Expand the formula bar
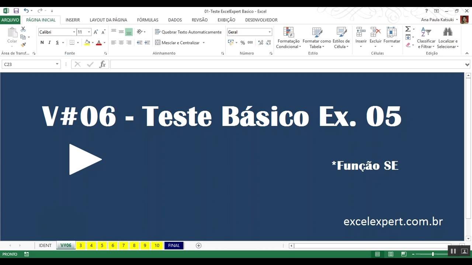Image resolution: width=472 pixels, height=265 pixels. click(468, 65)
